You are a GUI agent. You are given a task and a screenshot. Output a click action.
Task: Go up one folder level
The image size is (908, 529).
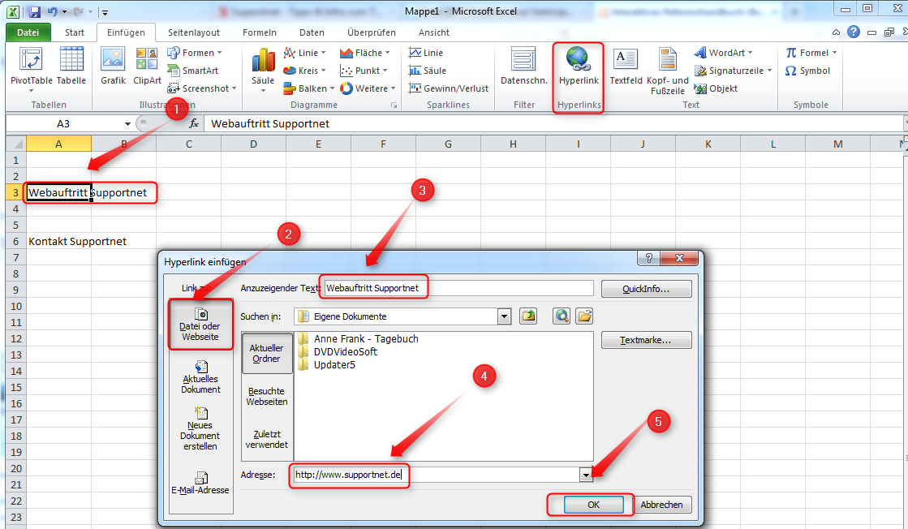[528, 316]
